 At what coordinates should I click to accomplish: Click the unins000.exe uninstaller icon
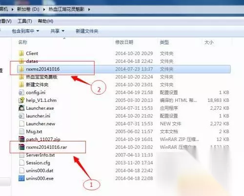[x=21, y=178]
